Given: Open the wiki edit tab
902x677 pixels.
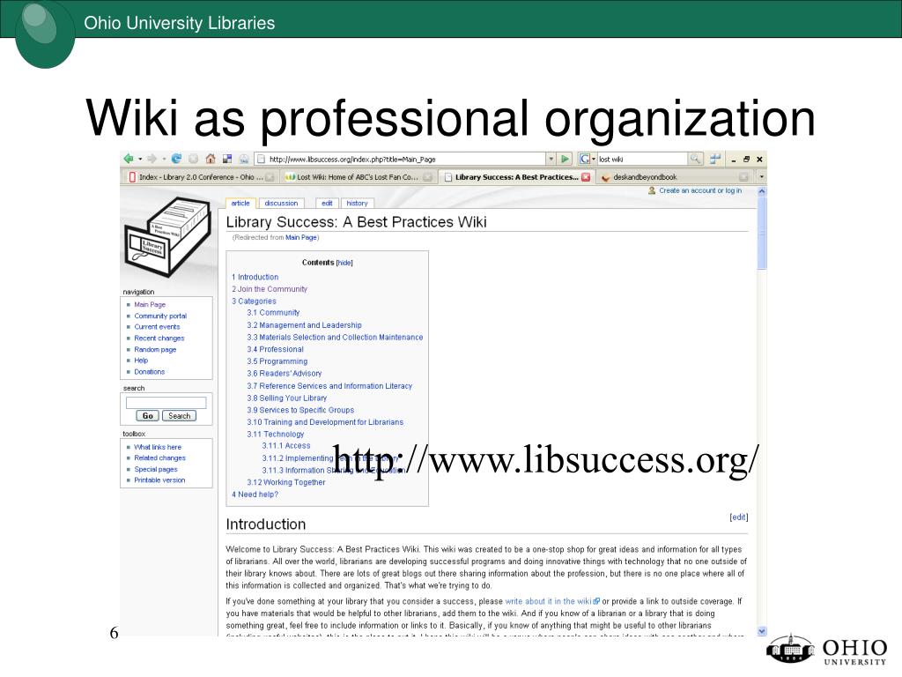Looking at the screenshot, I should pos(327,204).
